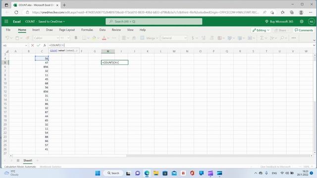The width and height of the screenshot is (317, 178).
Task: Expand the Name Box dropdown arrow
Action: click(26, 45)
